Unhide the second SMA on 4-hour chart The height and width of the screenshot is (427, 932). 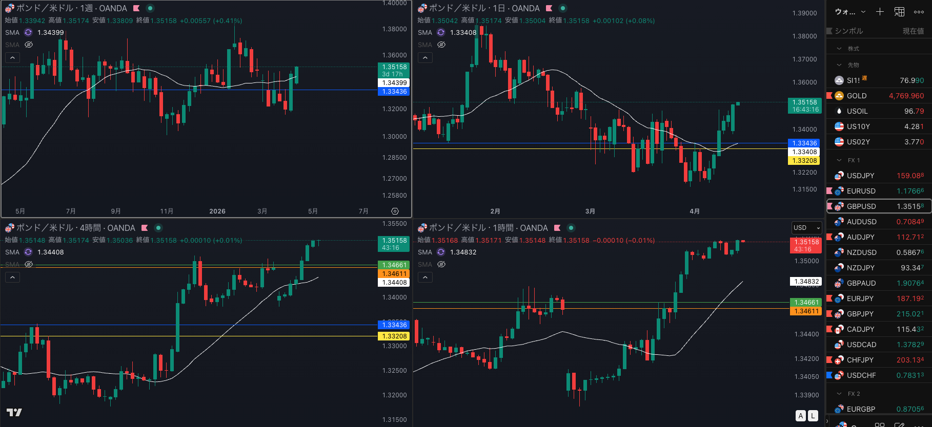click(29, 264)
